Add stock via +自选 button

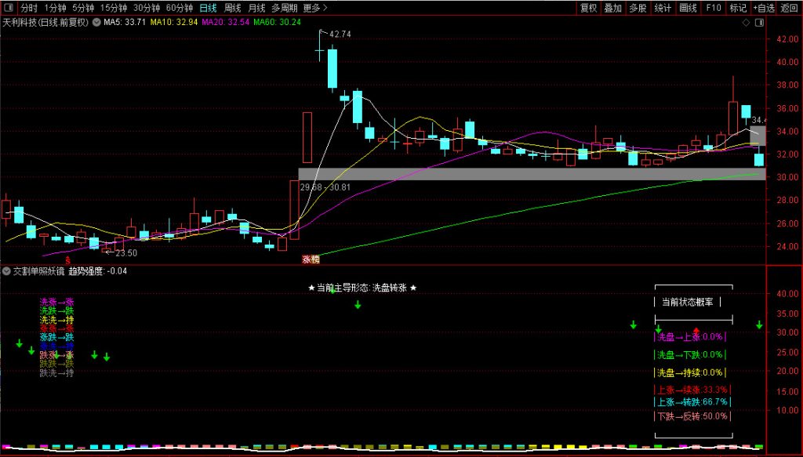click(763, 8)
